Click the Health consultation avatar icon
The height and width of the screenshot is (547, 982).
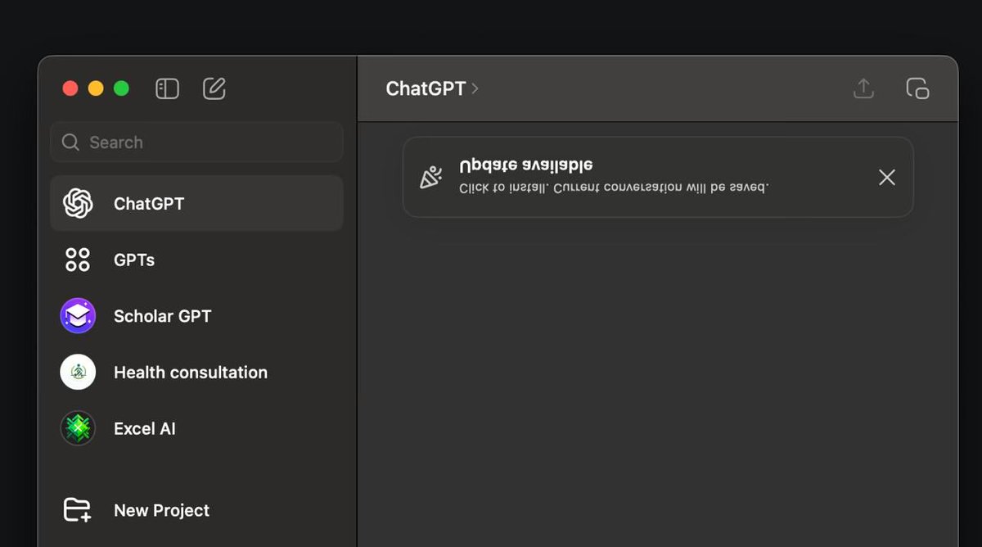[78, 373]
